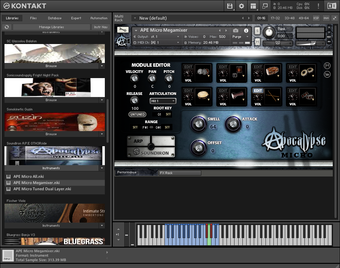Viewport: 340px width, 268px height.
Task: Open the snapshot view camera icon
Action: pos(236,31)
